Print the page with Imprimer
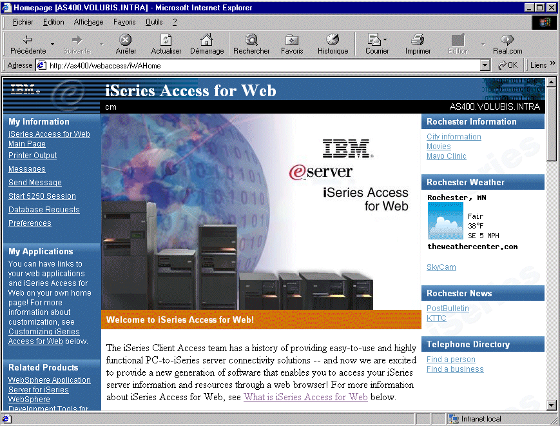 [x=418, y=44]
